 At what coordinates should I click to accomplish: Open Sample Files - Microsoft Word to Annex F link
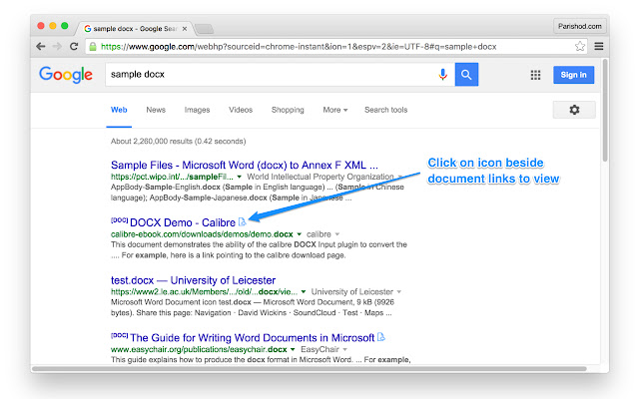click(x=245, y=165)
